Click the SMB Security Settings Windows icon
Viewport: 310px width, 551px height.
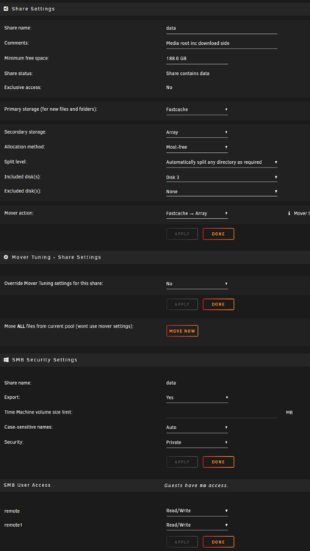(6, 360)
